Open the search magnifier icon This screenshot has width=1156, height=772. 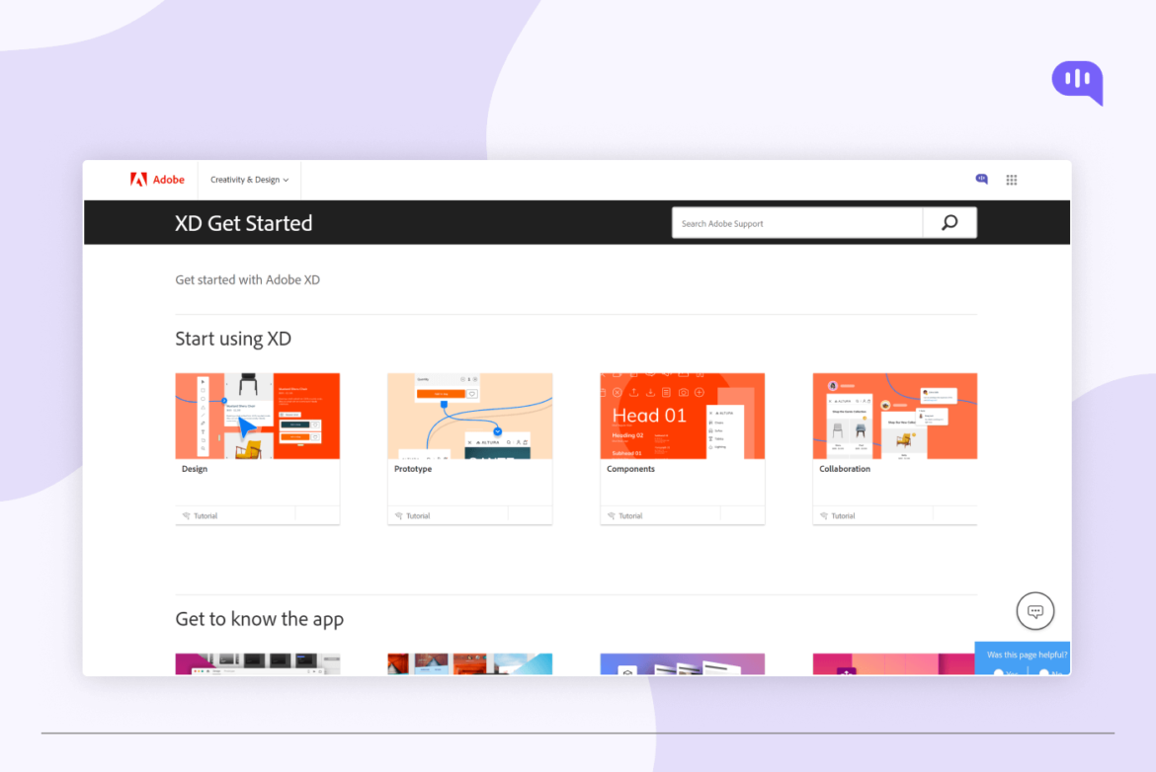(x=949, y=222)
